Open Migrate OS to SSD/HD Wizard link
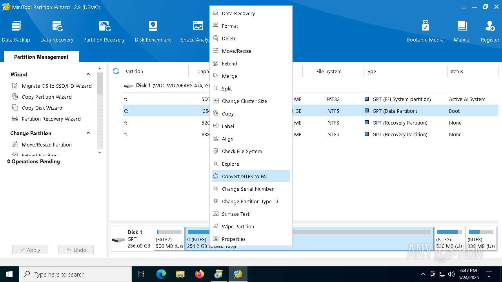This screenshot has width=502, height=282. coord(57,86)
